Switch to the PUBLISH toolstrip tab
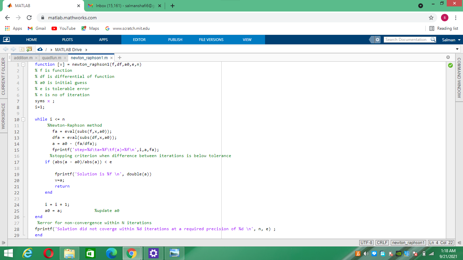Screen dimensions: 463x260 click(x=175, y=40)
